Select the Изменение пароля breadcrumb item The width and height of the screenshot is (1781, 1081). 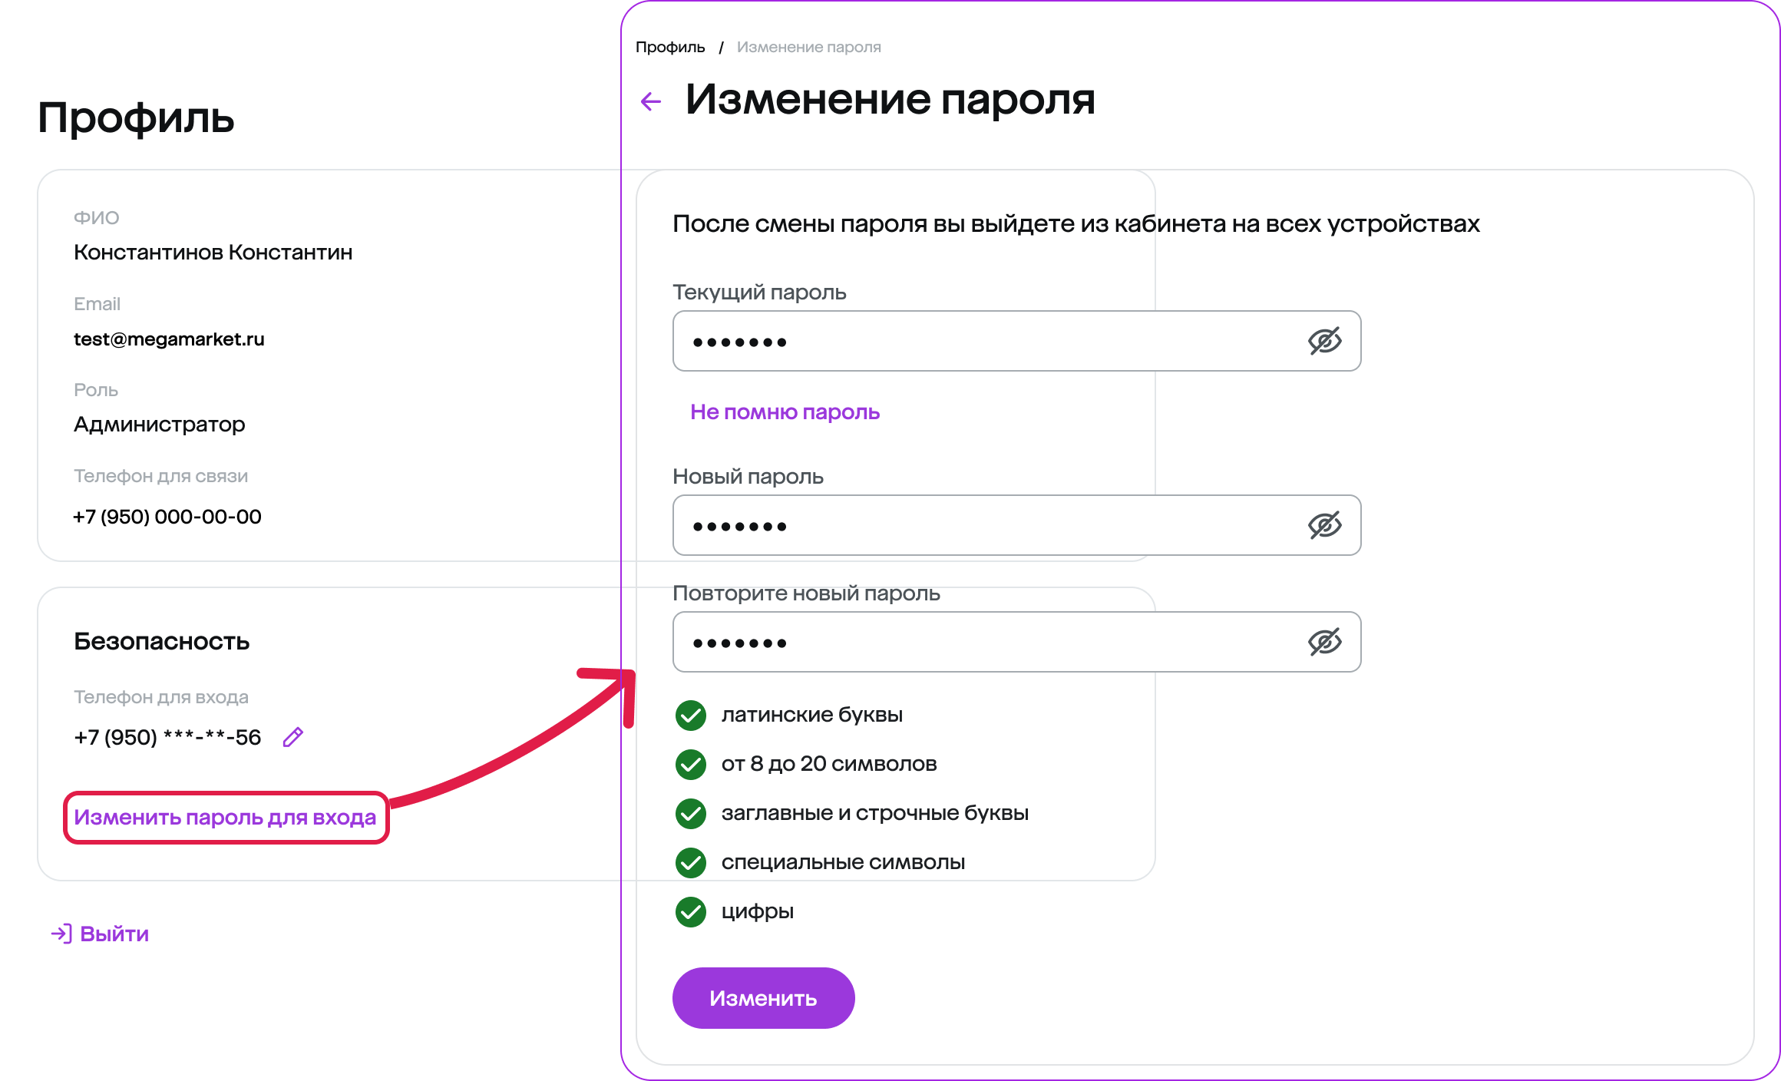tap(809, 47)
